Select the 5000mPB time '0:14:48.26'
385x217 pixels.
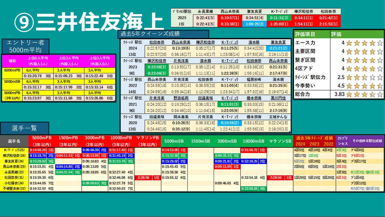point(38,150)
